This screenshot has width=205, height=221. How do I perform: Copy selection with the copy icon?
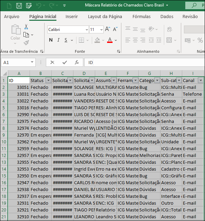[26, 35]
